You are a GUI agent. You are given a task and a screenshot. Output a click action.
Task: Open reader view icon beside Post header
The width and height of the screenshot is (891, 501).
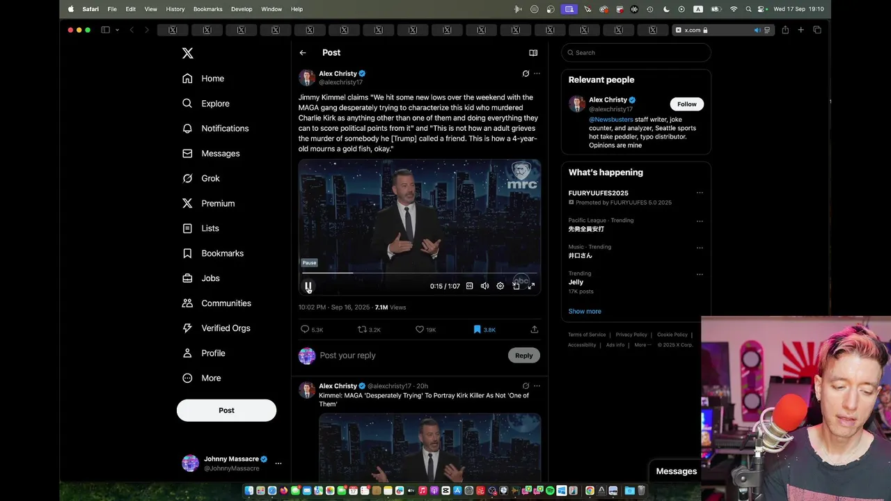(x=533, y=53)
